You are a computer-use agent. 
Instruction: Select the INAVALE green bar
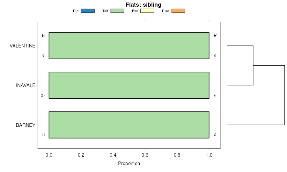tap(129, 85)
